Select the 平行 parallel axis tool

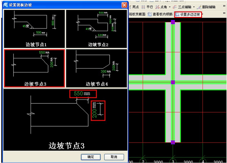147,7
